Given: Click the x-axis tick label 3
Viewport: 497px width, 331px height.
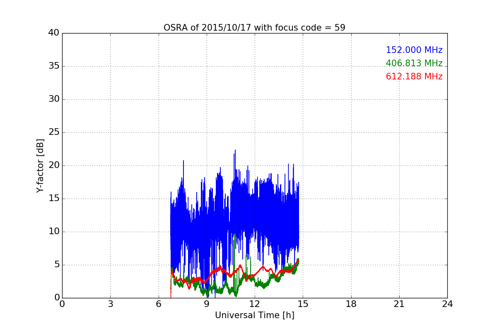Looking at the screenshot, I should (110, 304).
